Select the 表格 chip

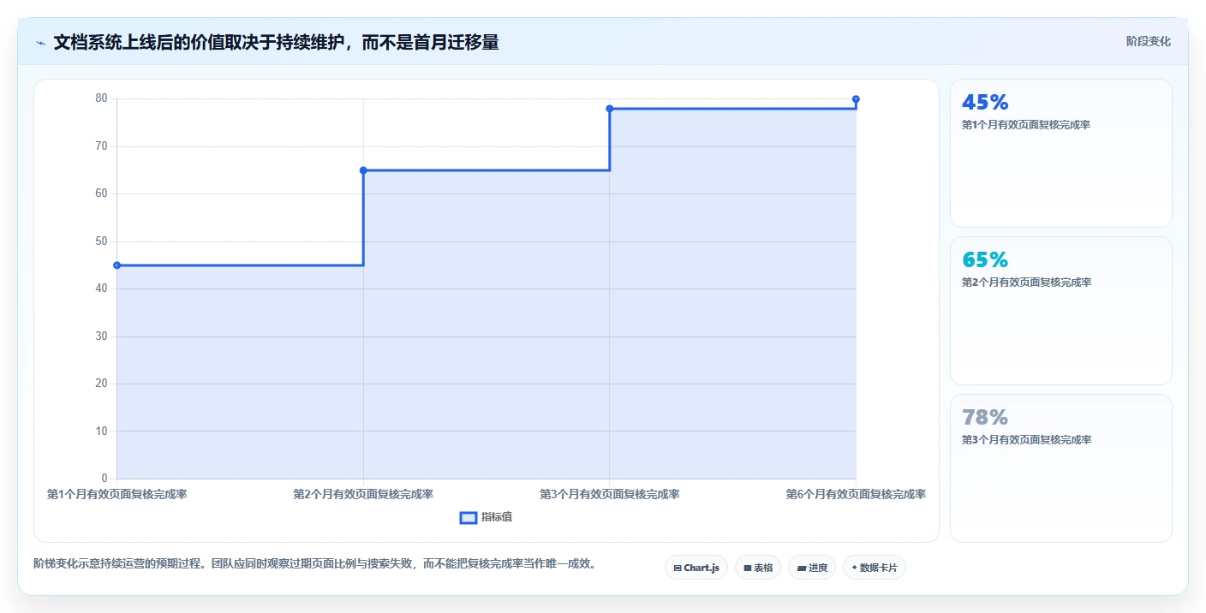(757, 568)
